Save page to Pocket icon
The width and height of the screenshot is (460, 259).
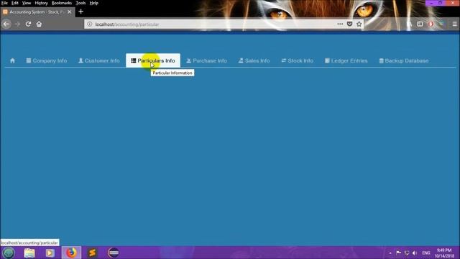click(x=349, y=24)
